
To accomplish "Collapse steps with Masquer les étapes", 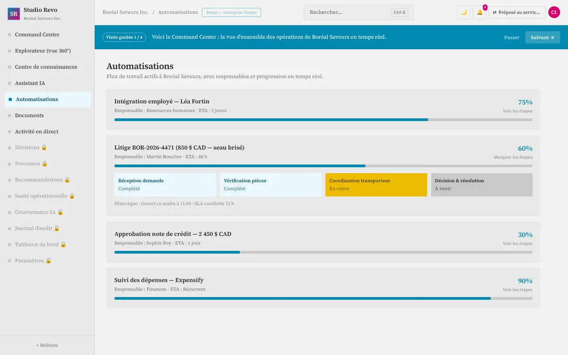I will pyautogui.click(x=513, y=157).
